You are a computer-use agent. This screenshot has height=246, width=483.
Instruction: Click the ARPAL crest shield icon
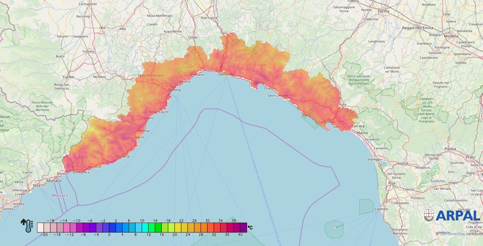point(429,215)
